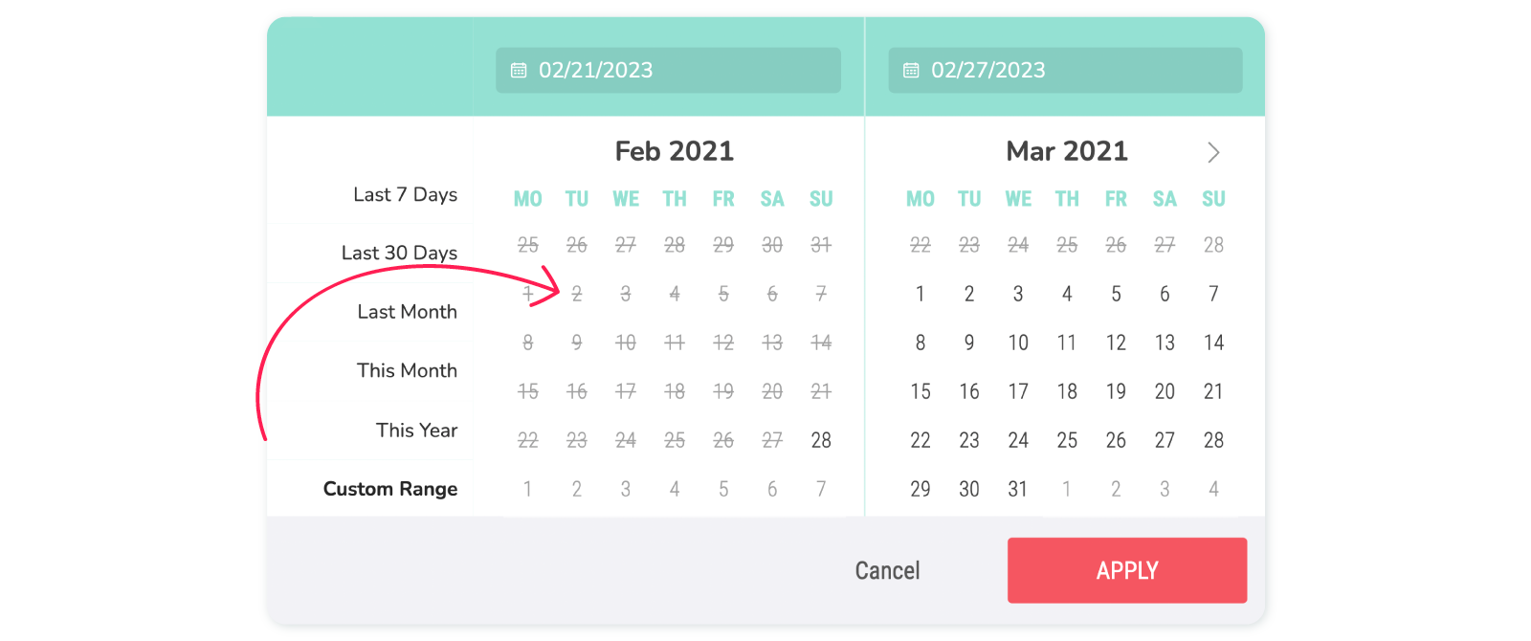Apply the selected date range
The width and height of the screenshot is (1531, 641).
click(x=1127, y=570)
